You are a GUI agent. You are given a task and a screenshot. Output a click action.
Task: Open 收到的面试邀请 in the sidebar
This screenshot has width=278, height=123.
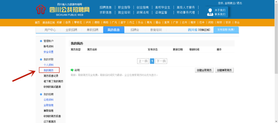pyautogui.click(x=52, y=87)
